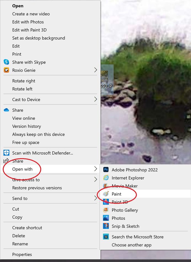Choose Share with Skype
The image size is (191, 262).
29,62
